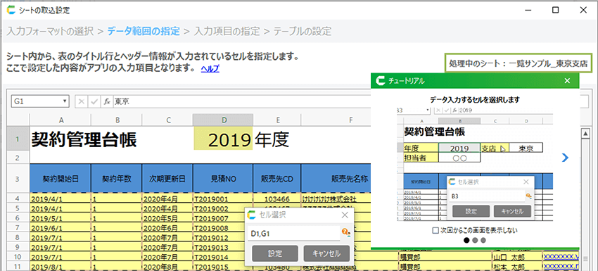Click the 契約開始日 header cell

(61, 179)
